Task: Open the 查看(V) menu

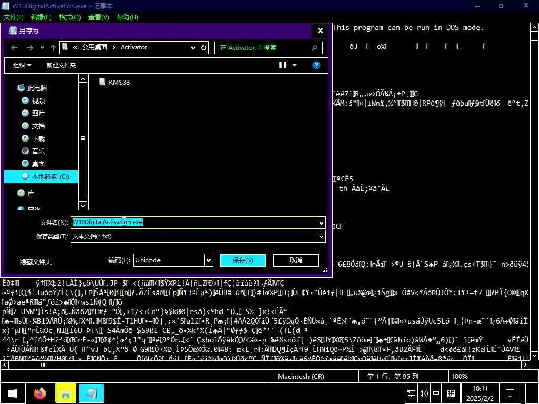Action: [98, 17]
